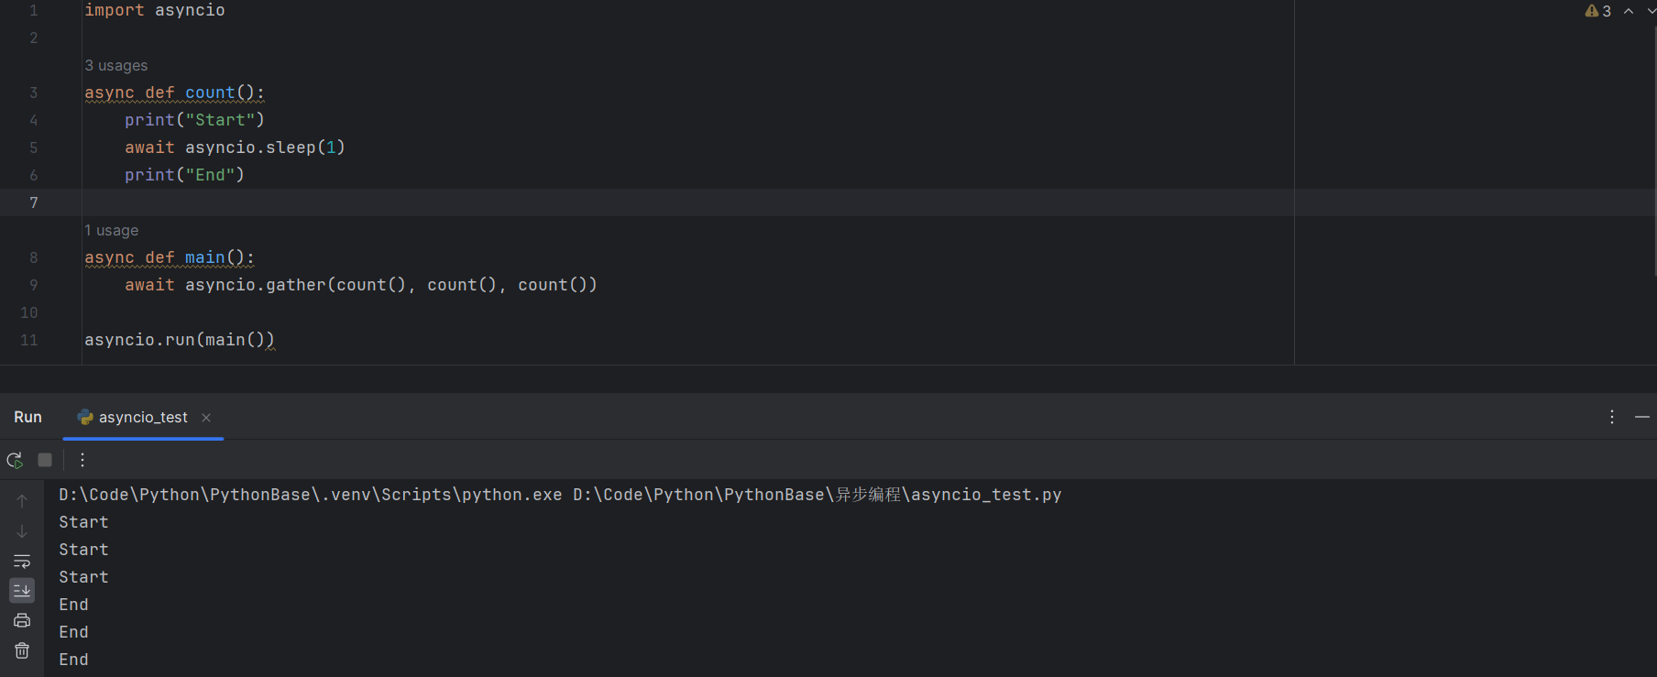Click the count function name definition
This screenshot has width=1657, height=677.
click(210, 93)
